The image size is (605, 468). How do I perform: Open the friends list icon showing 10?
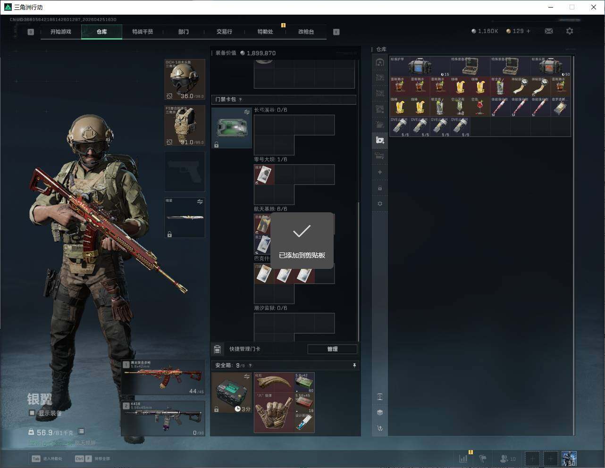coord(507,458)
